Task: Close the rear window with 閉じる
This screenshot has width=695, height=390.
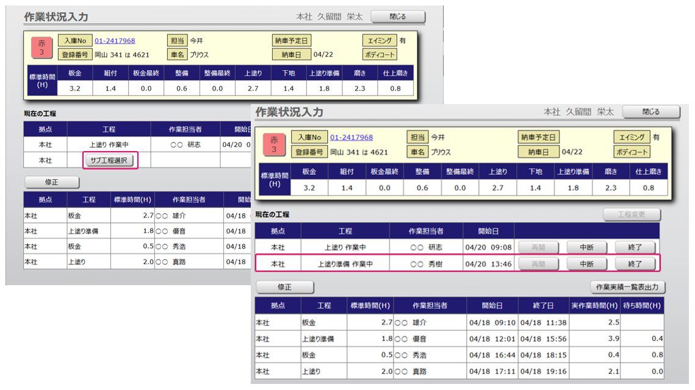Action: click(398, 16)
